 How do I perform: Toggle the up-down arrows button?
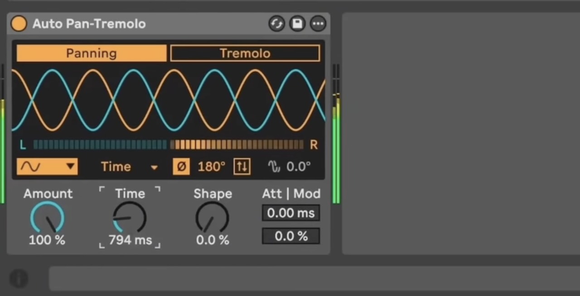point(242,167)
